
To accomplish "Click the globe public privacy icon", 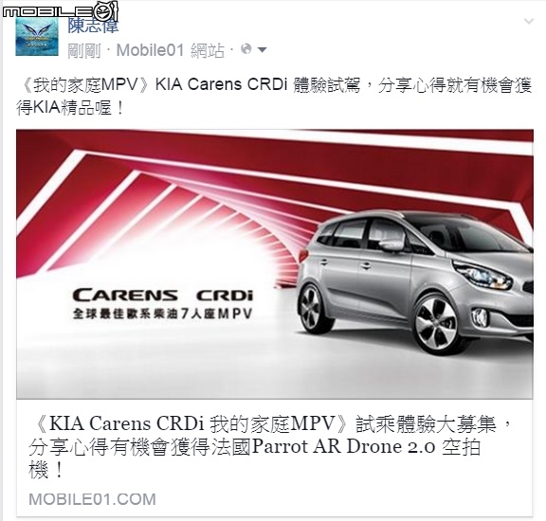I will pyautogui.click(x=246, y=49).
